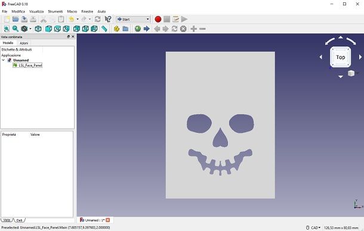Switch to Rear view icon
The width and height of the screenshot is (364, 231).
click(76, 29)
